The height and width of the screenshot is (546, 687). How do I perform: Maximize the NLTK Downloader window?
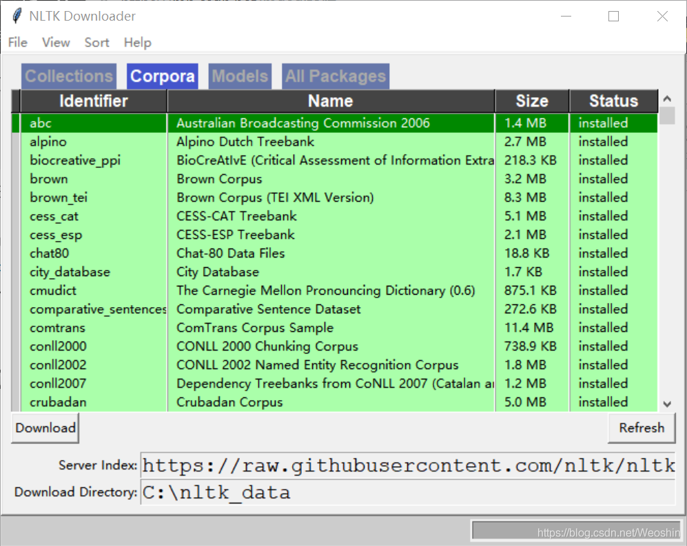(x=613, y=17)
